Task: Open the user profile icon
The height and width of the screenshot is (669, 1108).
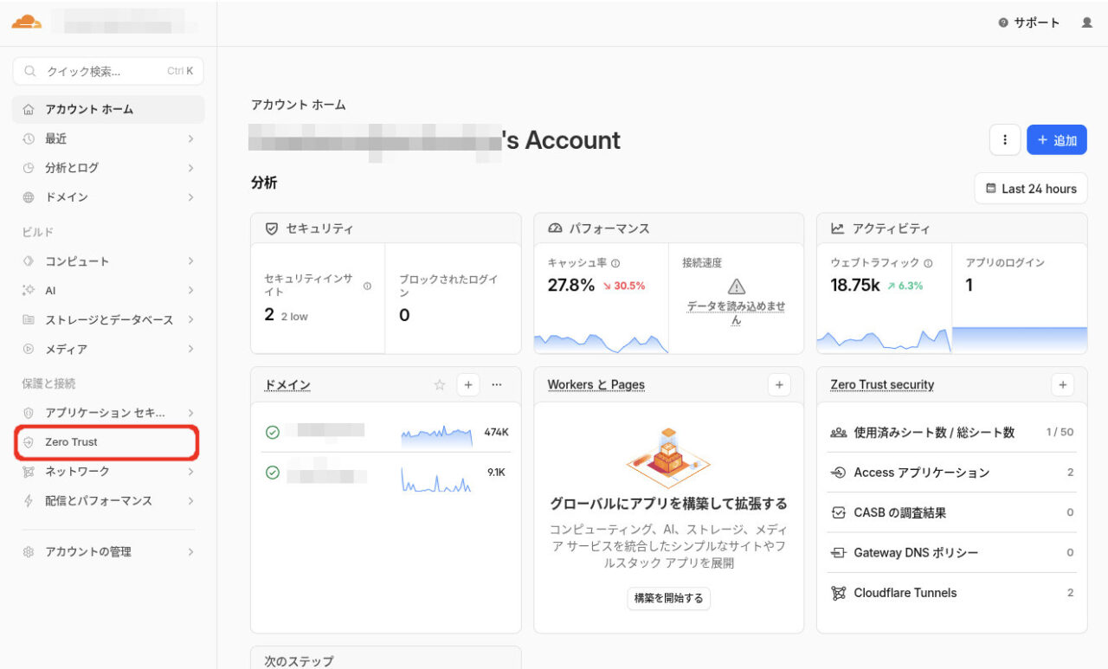Action: (x=1087, y=23)
